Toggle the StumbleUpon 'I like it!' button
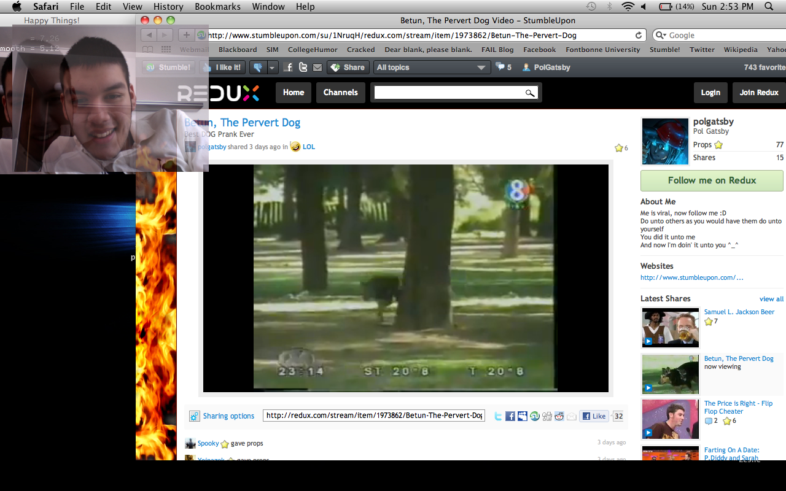The width and height of the screenshot is (786, 491). (224, 68)
